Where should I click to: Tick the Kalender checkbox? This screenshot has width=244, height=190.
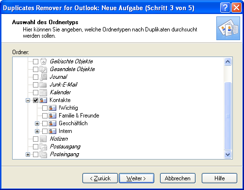pyautogui.click(x=35, y=92)
